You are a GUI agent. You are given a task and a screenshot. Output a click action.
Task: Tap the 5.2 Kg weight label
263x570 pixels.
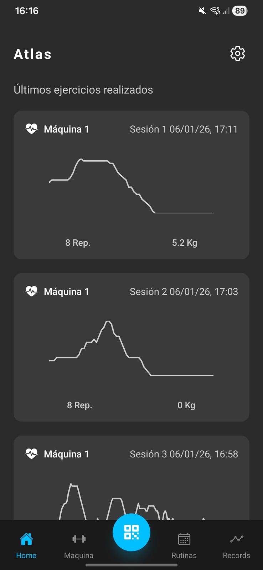(x=185, y=243)
